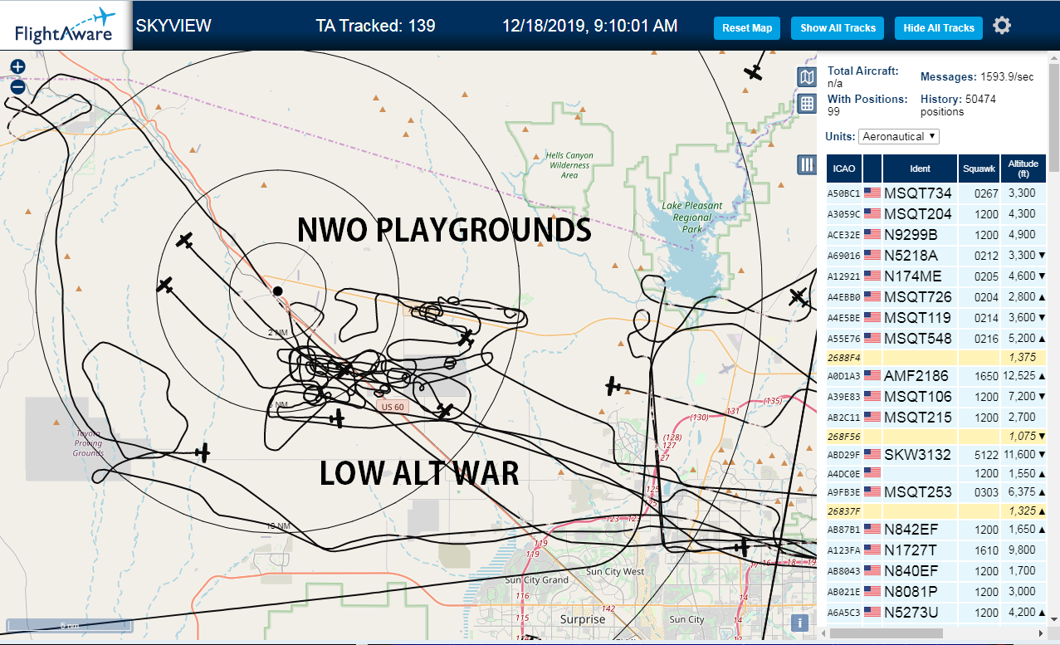Click the Surprise city label
Image resolution: width=1060 pixels, height=645 pixels.
click(583, 619)
